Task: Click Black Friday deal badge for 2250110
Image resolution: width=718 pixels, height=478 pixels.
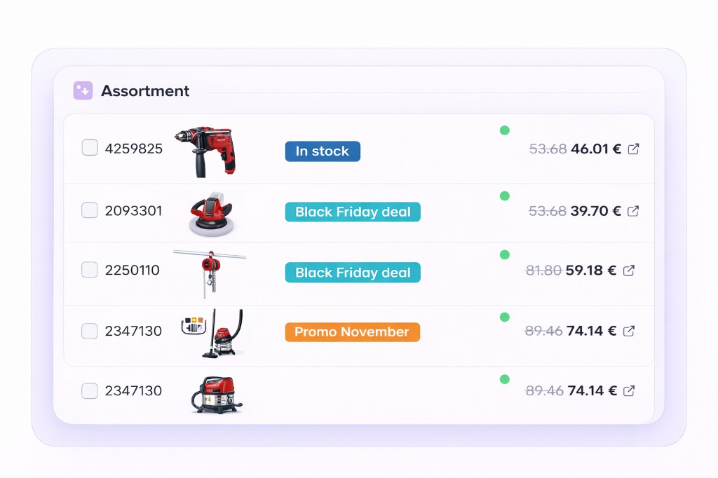Action: (353, 273)
